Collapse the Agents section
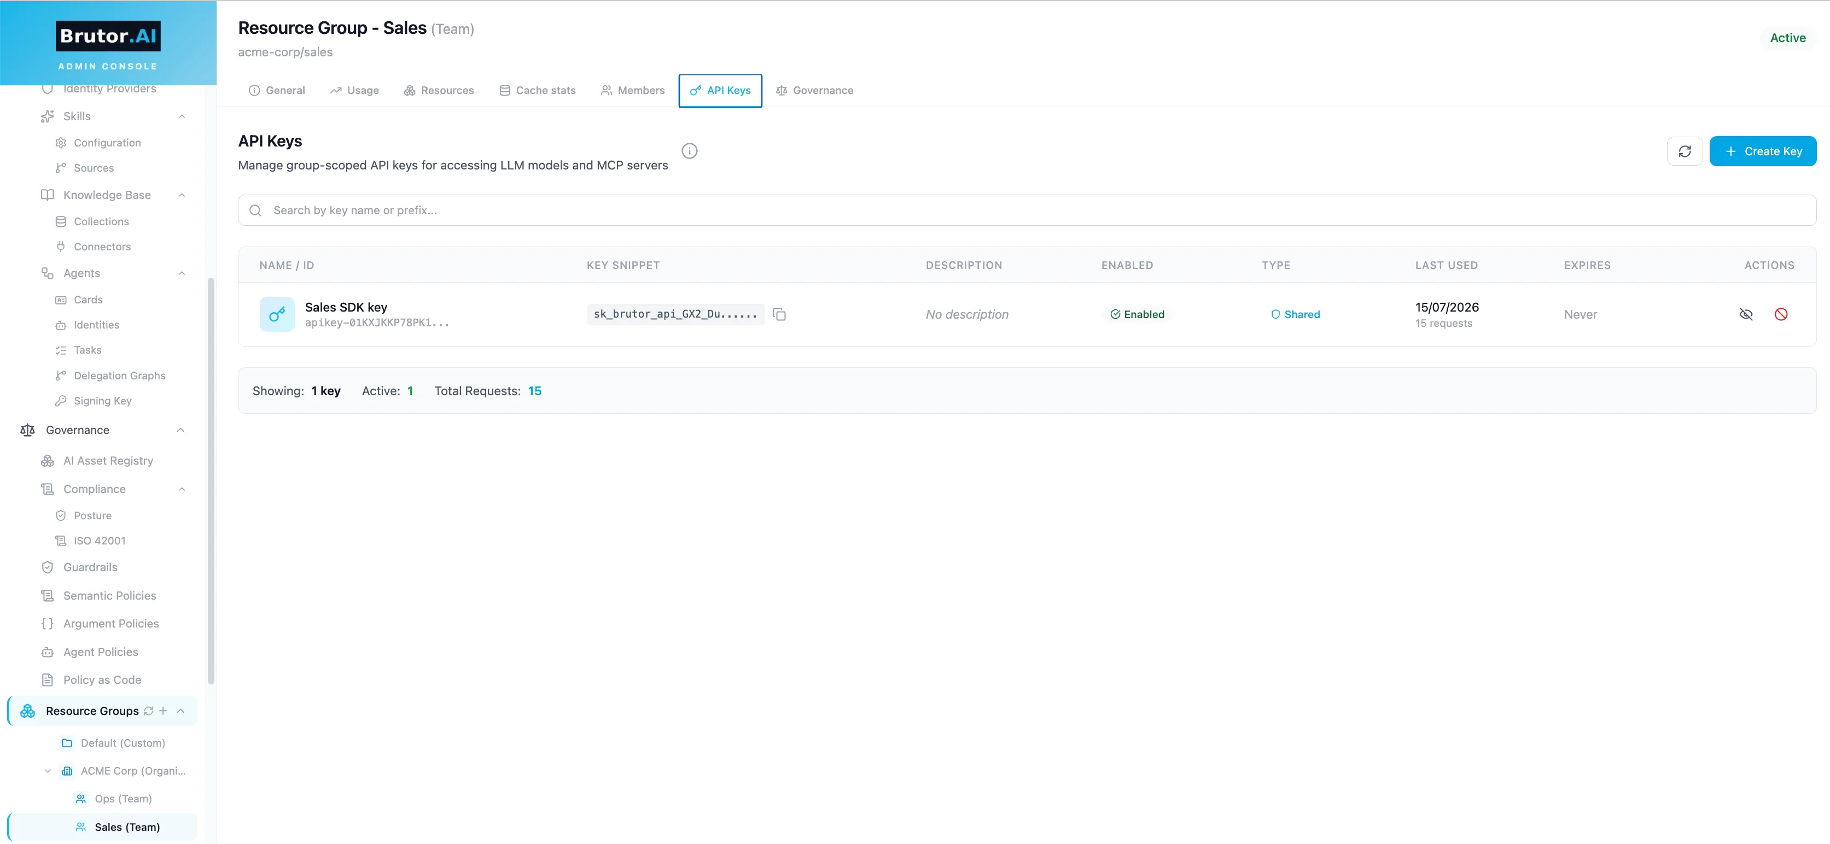The image size is (1830, 844). [x=182, y=273]
